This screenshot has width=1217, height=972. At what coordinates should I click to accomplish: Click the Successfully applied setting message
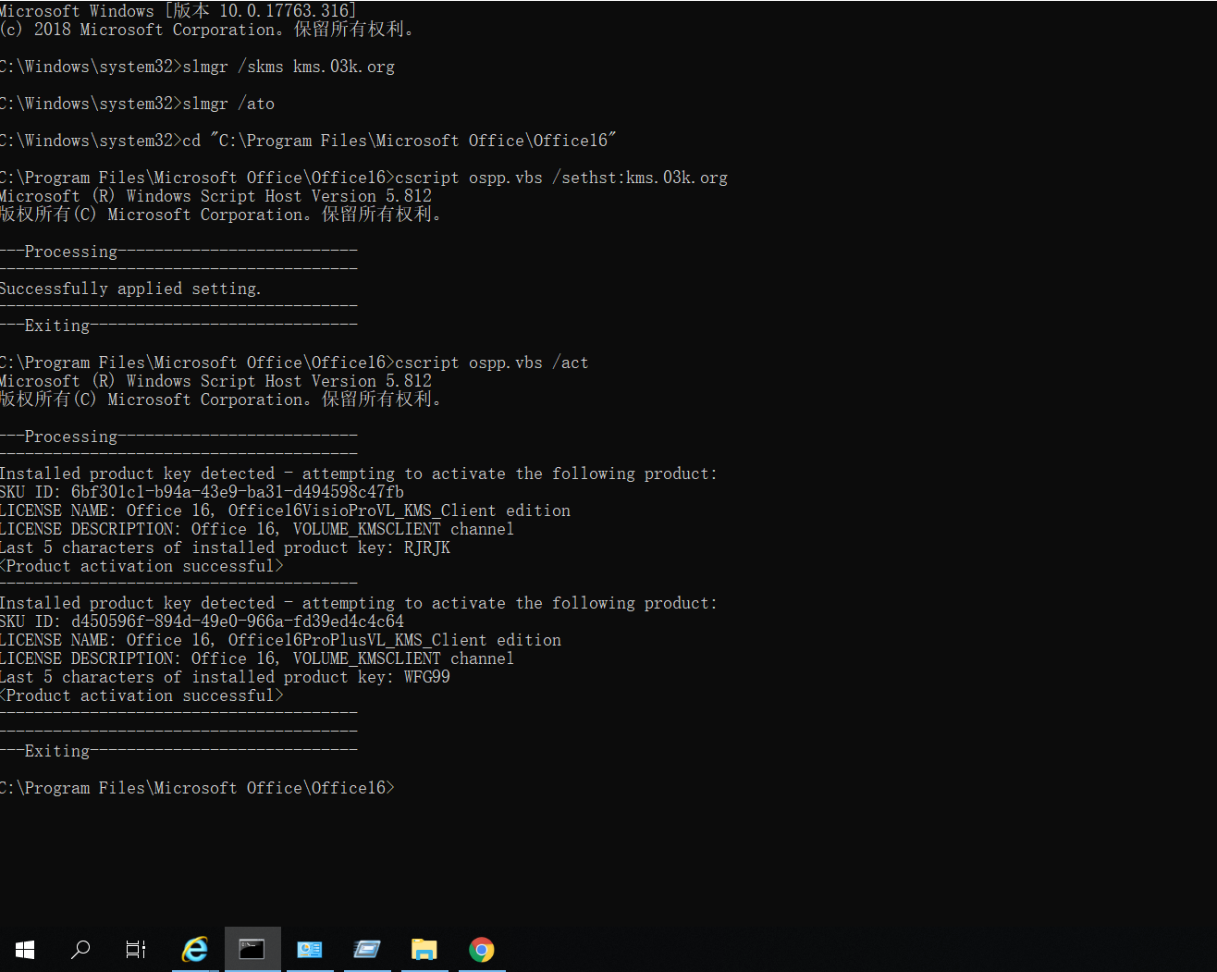point(129,288)
